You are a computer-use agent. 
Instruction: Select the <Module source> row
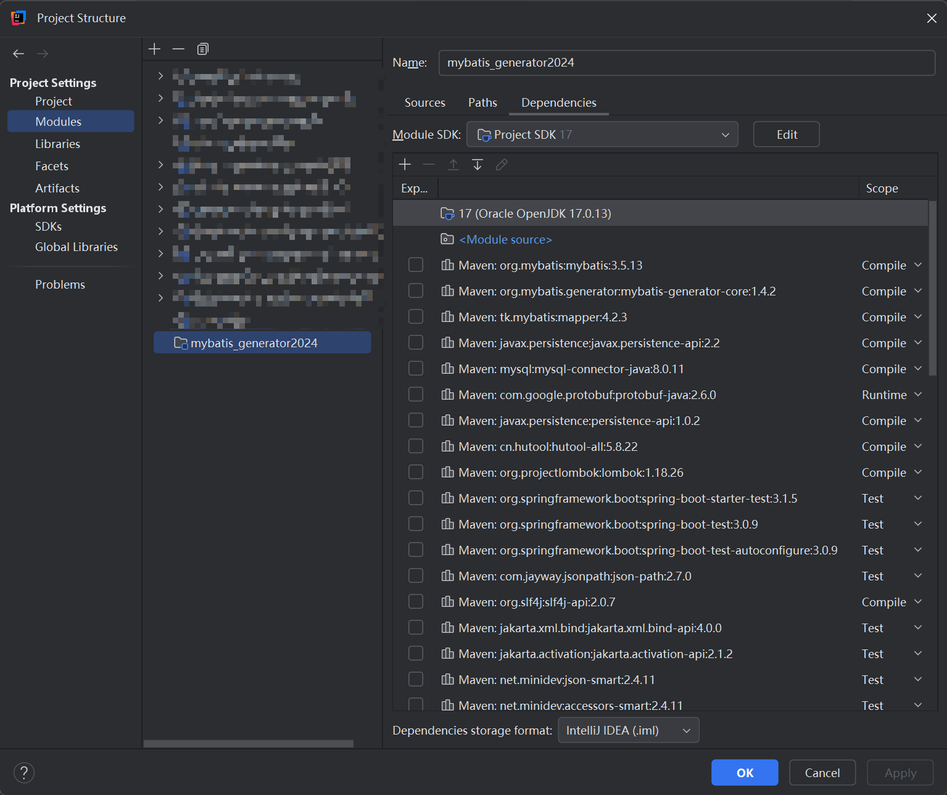point(660,239)
